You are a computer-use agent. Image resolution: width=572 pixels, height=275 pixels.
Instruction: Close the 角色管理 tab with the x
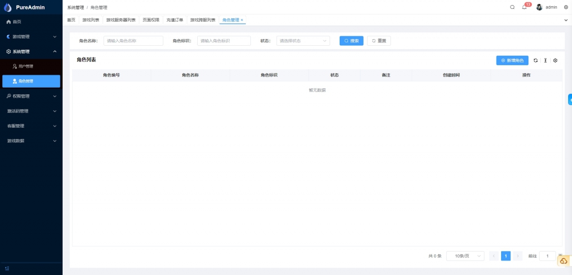point(242,20)
